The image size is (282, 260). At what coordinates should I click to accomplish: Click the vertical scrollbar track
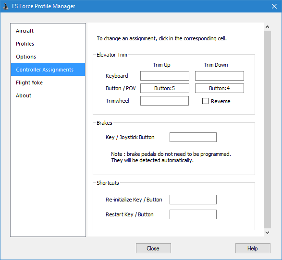click(267, 130)
